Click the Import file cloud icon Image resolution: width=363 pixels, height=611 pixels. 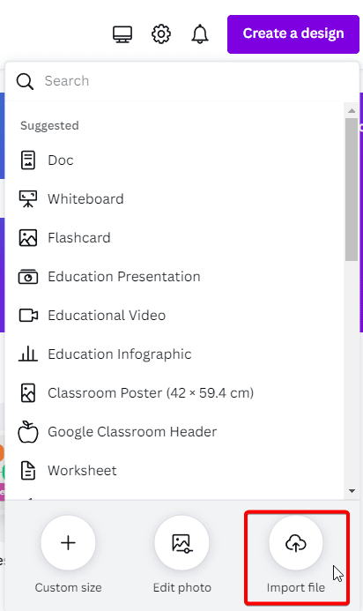pyautogui.click(x=296, y=543)
